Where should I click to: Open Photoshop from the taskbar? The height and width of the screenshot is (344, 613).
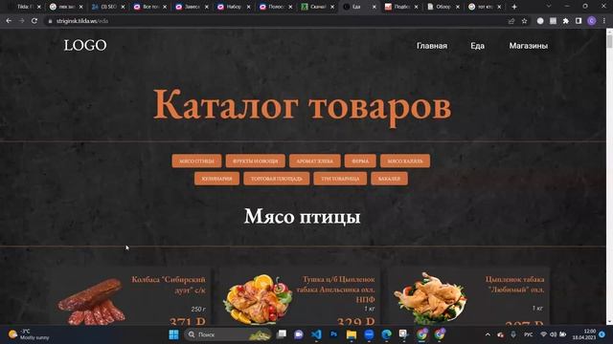click(334, 334)
